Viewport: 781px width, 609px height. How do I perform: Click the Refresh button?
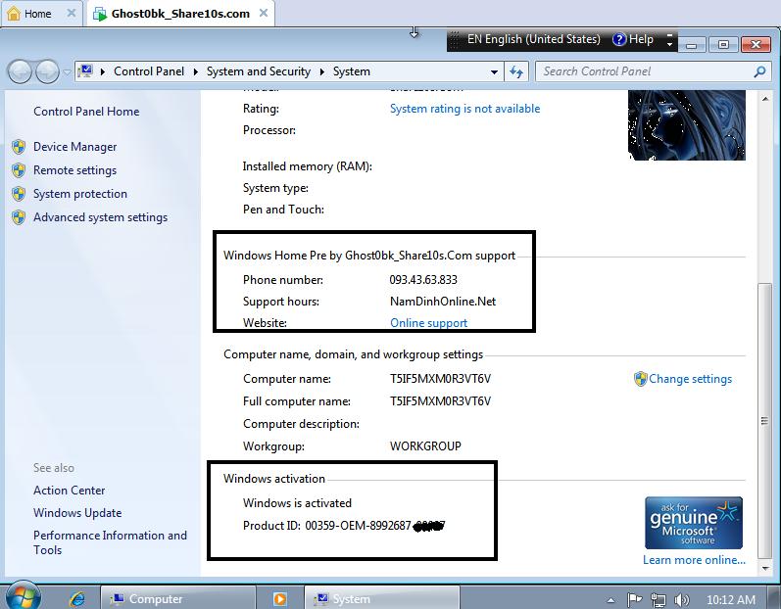click(x=516, y=72)
